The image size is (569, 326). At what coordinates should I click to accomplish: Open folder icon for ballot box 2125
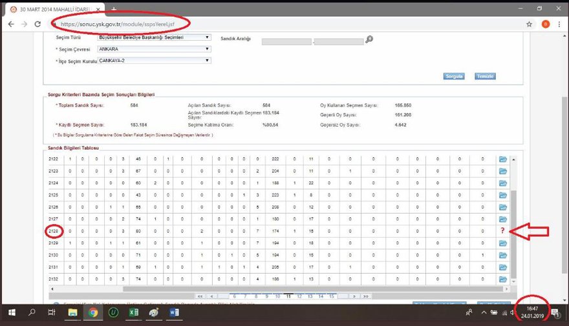pos(504,195)
